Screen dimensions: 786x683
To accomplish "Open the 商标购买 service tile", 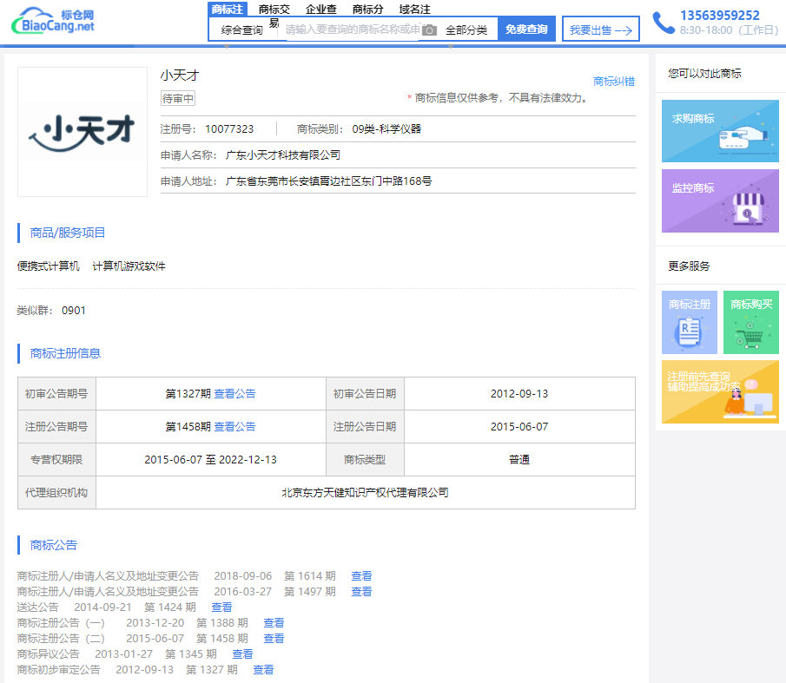I will pos(751,322).
